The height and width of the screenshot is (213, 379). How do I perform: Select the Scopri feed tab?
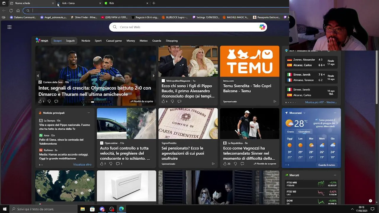click(x=57, y=41)
